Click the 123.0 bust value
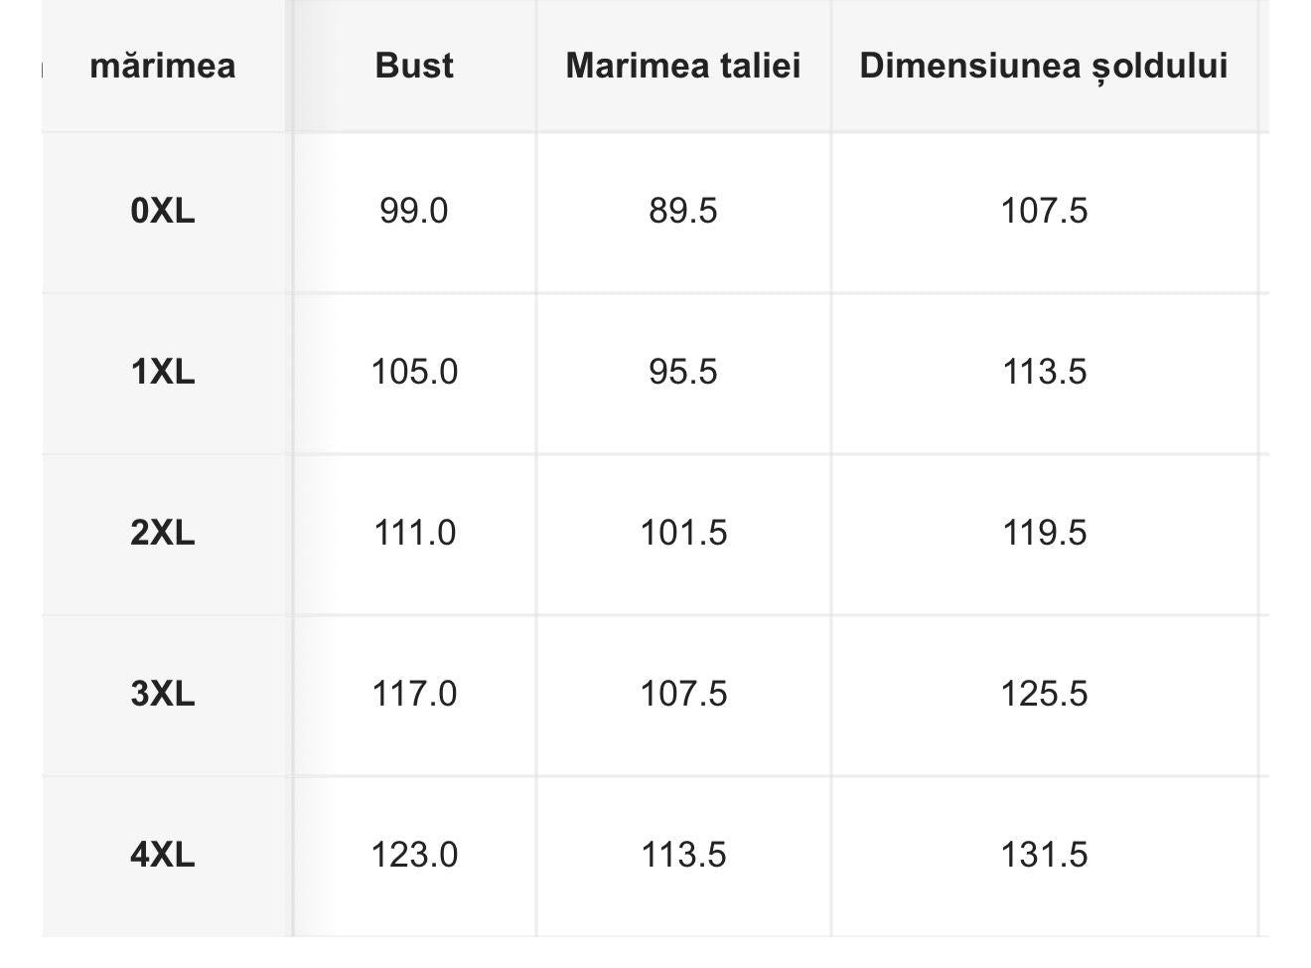Screen dimensions: 1311x968 click(x=414, y=855)
